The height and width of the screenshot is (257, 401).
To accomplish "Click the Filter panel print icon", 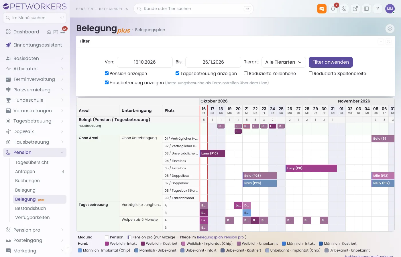I will tap(388, 42).
